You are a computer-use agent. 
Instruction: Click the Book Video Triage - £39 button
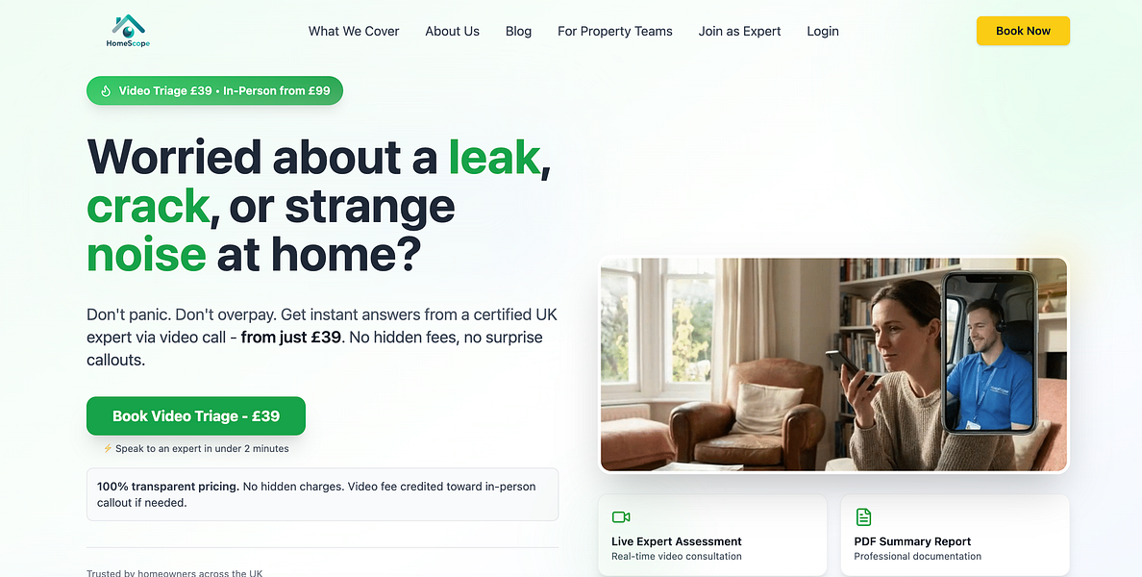(x=196, y=416)
